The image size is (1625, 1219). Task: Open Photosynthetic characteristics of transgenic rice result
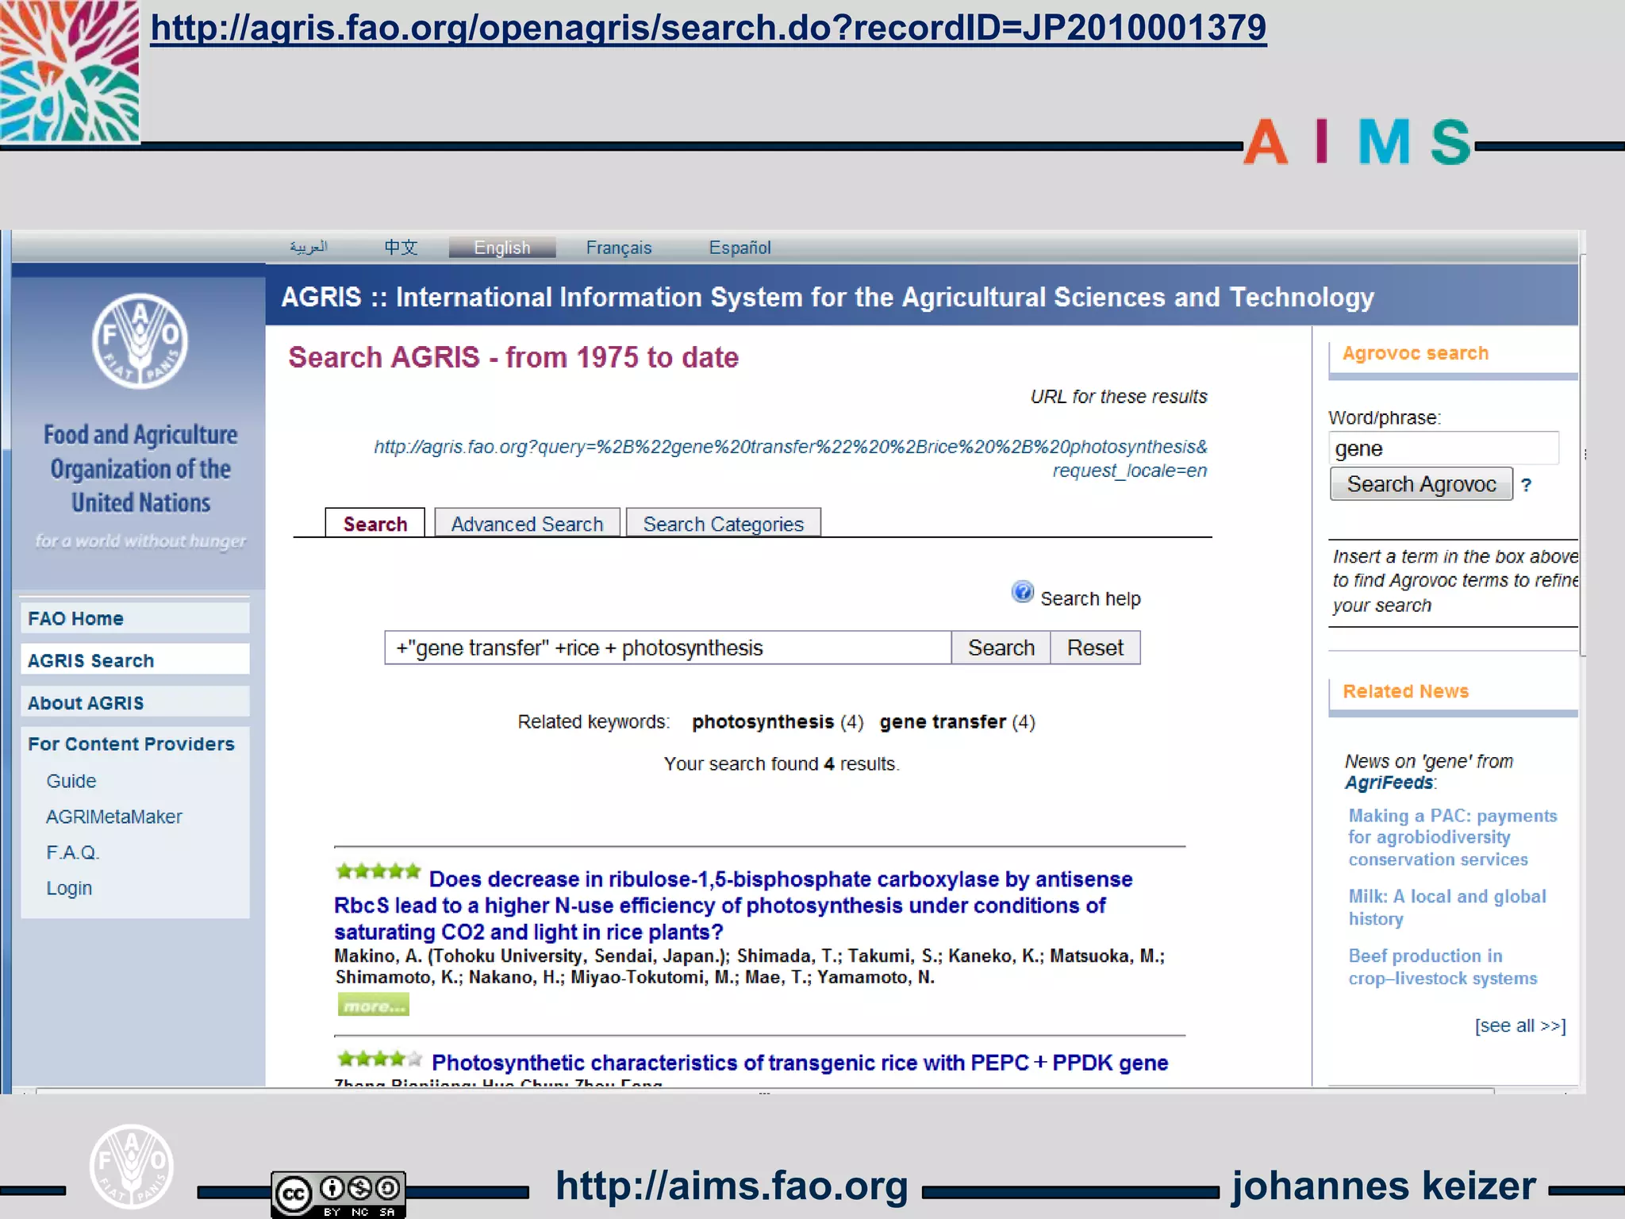point(800,1062)
